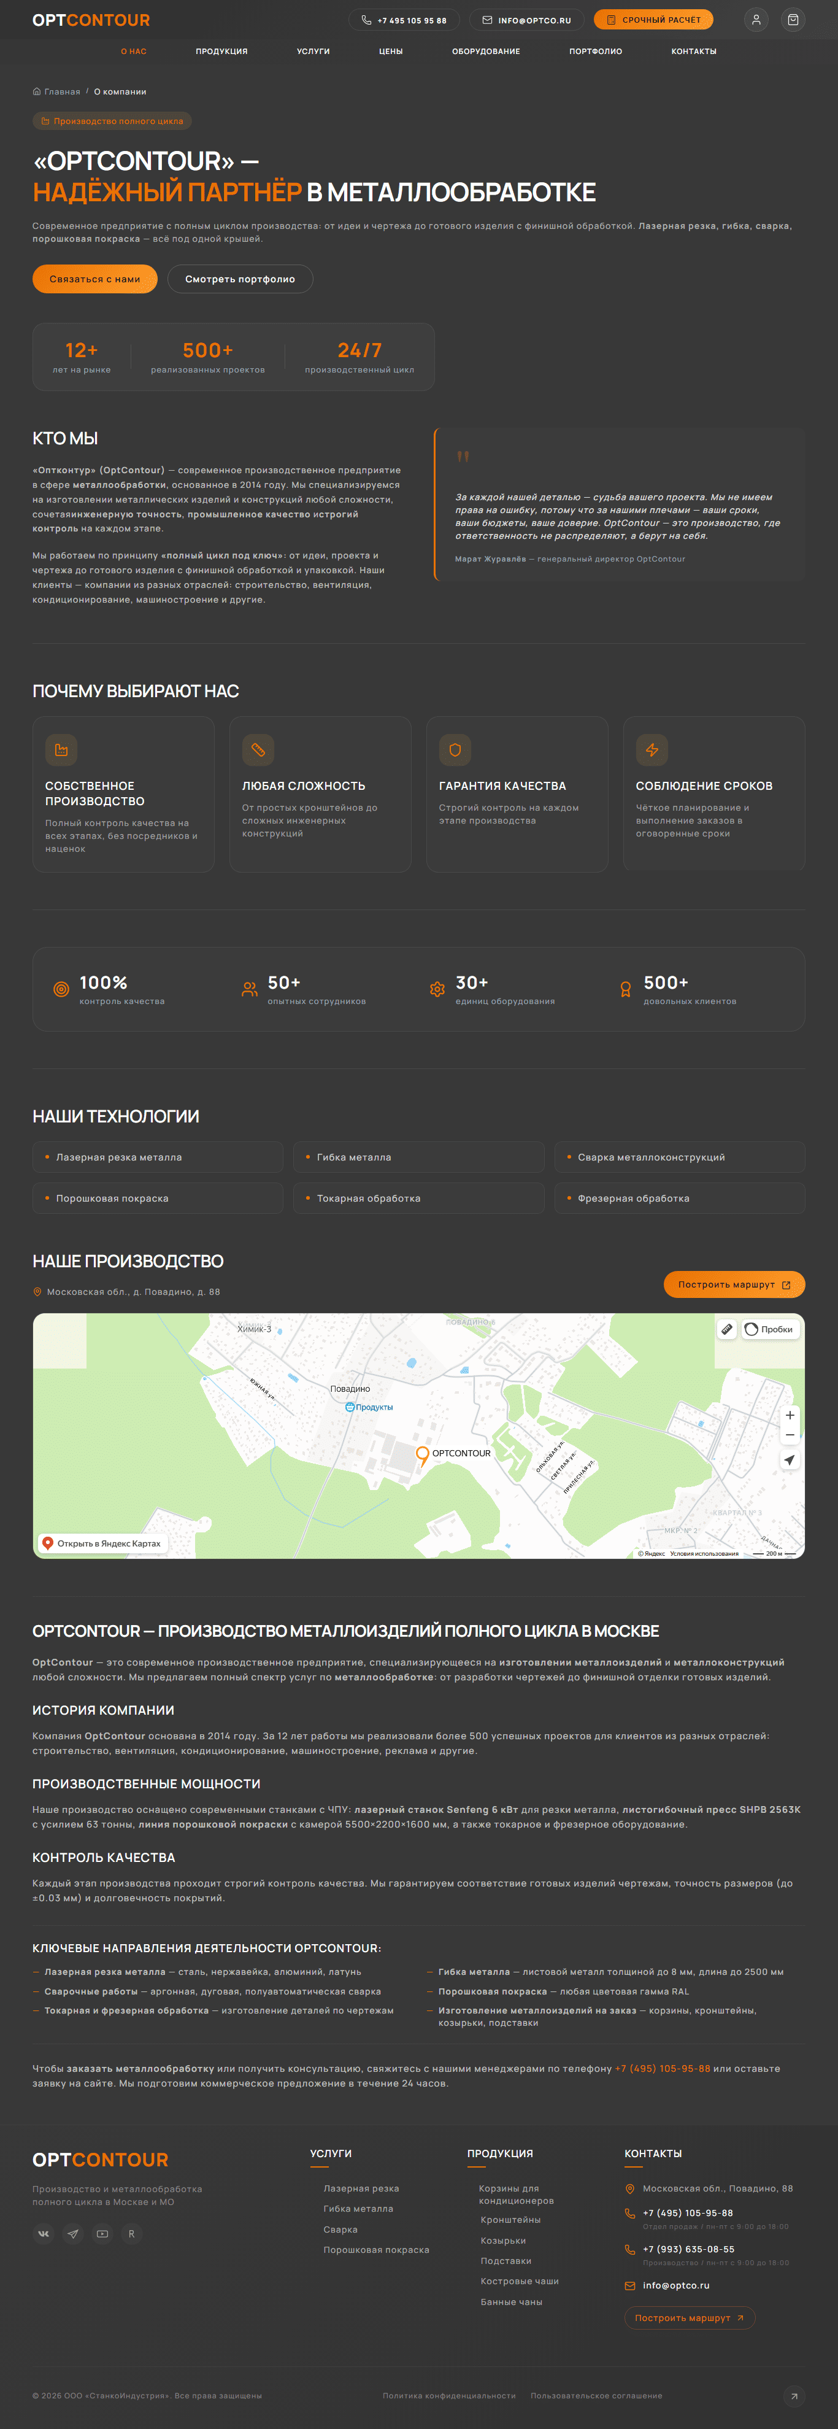Click the map ruler measurement tool
Screen dimensions: 838x2429
pos(727,1329)
